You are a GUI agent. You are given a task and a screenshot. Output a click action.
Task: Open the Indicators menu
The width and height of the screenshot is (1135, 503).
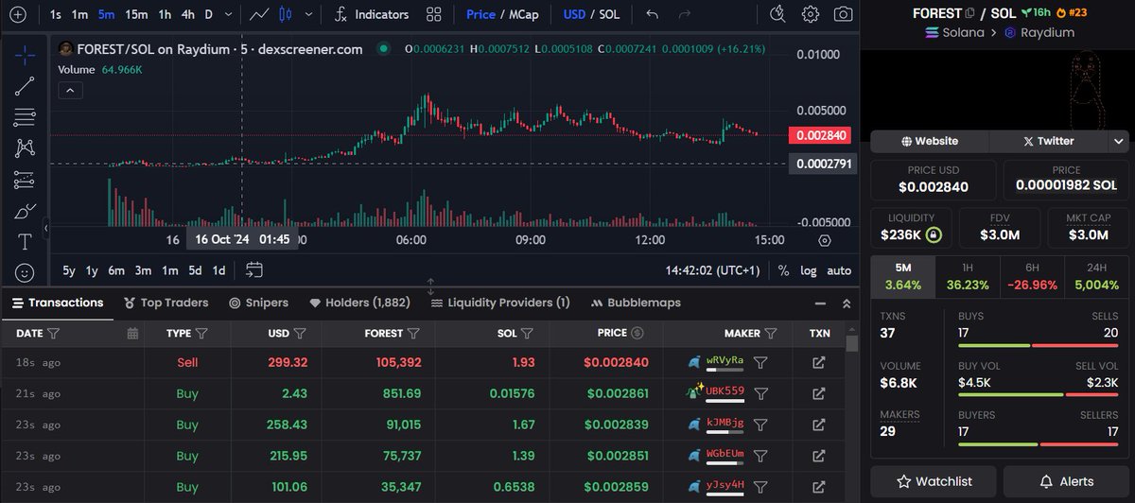coord(372,14)
